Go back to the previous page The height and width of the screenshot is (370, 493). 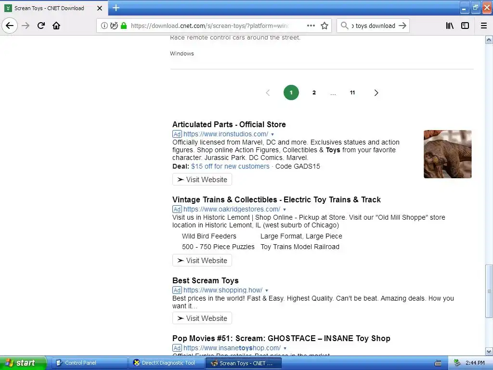pos(10,26)
